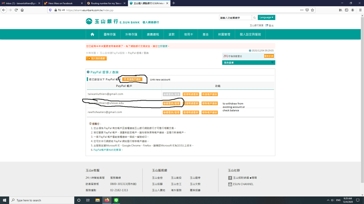
Task: Click first orange button in utexas.edu row
Action: [x=171, y=104]
